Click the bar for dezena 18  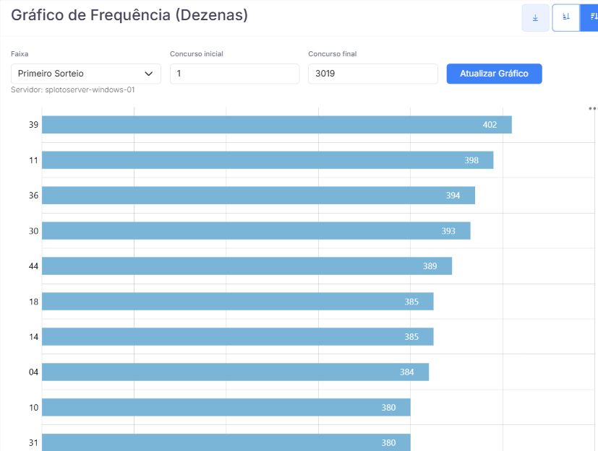pyautogui.click(x=238, y=302)
